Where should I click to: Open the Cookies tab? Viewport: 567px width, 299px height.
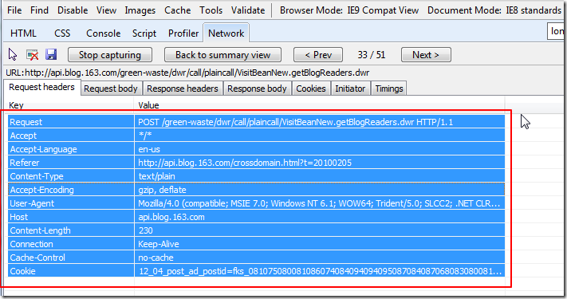(x=311, y=89)
